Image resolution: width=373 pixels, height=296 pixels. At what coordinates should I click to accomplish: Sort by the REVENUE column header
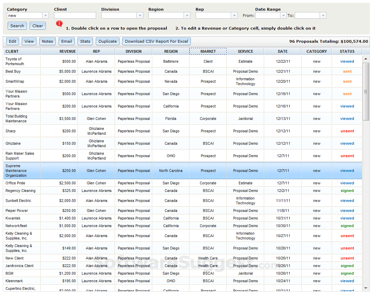(x=59, y=51)
